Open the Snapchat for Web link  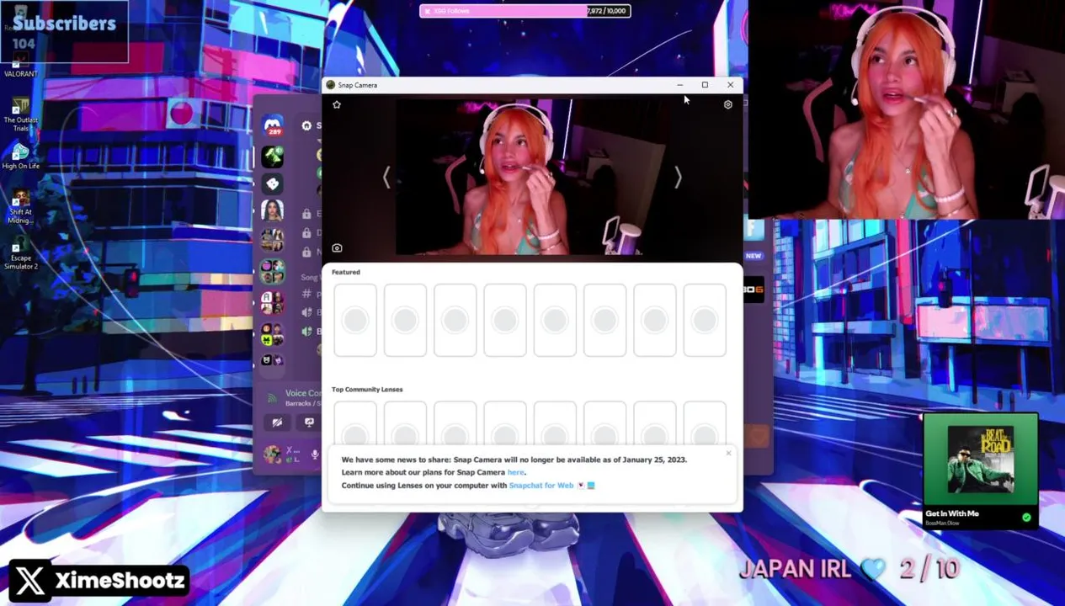pos(541,486)
